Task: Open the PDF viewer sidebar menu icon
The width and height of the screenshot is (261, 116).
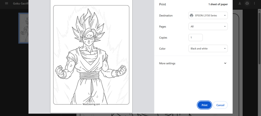Action: (x=6, y=3)
